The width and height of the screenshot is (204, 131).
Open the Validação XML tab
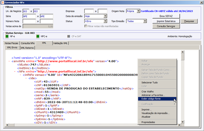tap(60, 43)
